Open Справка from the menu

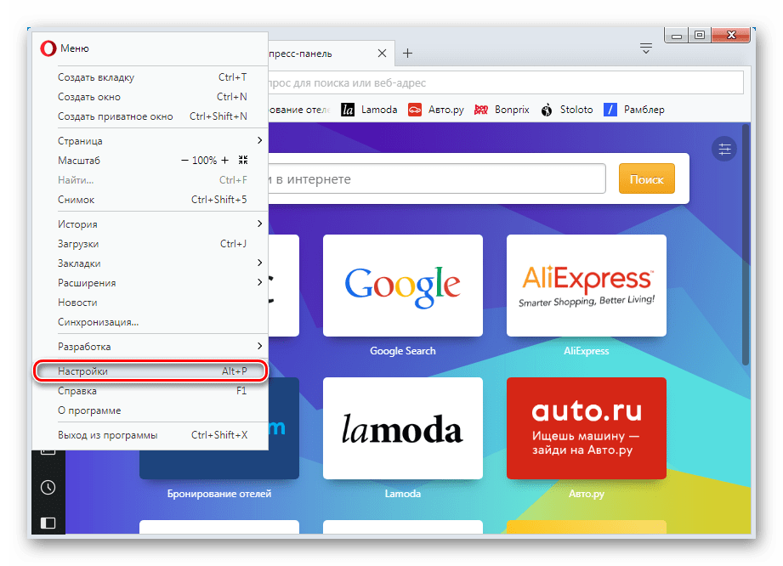point(150,391)
